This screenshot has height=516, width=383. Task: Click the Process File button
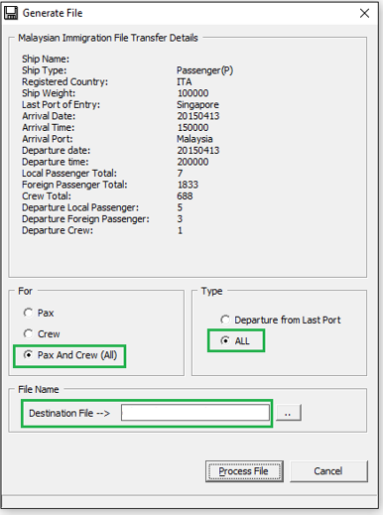(x=244, y=471)
